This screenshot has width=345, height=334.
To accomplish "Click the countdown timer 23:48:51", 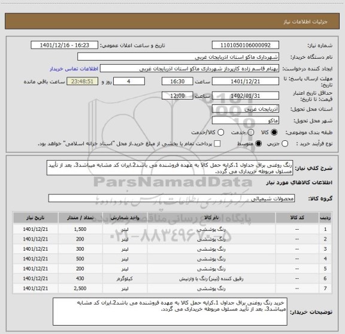I will [82, 82].
